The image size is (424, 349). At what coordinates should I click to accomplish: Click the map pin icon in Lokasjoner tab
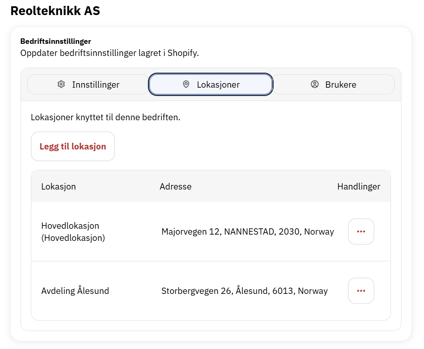[186, 84]
